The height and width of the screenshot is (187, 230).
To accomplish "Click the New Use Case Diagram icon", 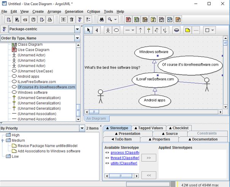I will click(128, 19).
